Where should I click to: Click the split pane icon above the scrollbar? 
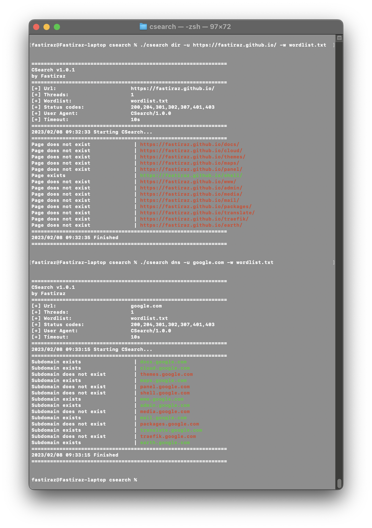pos(339,38)
